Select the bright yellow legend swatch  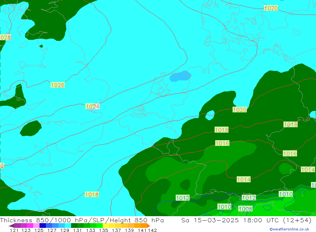coord(106,226)
